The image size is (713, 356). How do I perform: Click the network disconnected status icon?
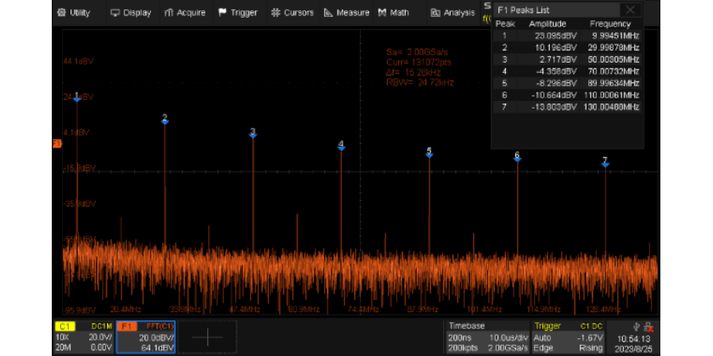649,326
